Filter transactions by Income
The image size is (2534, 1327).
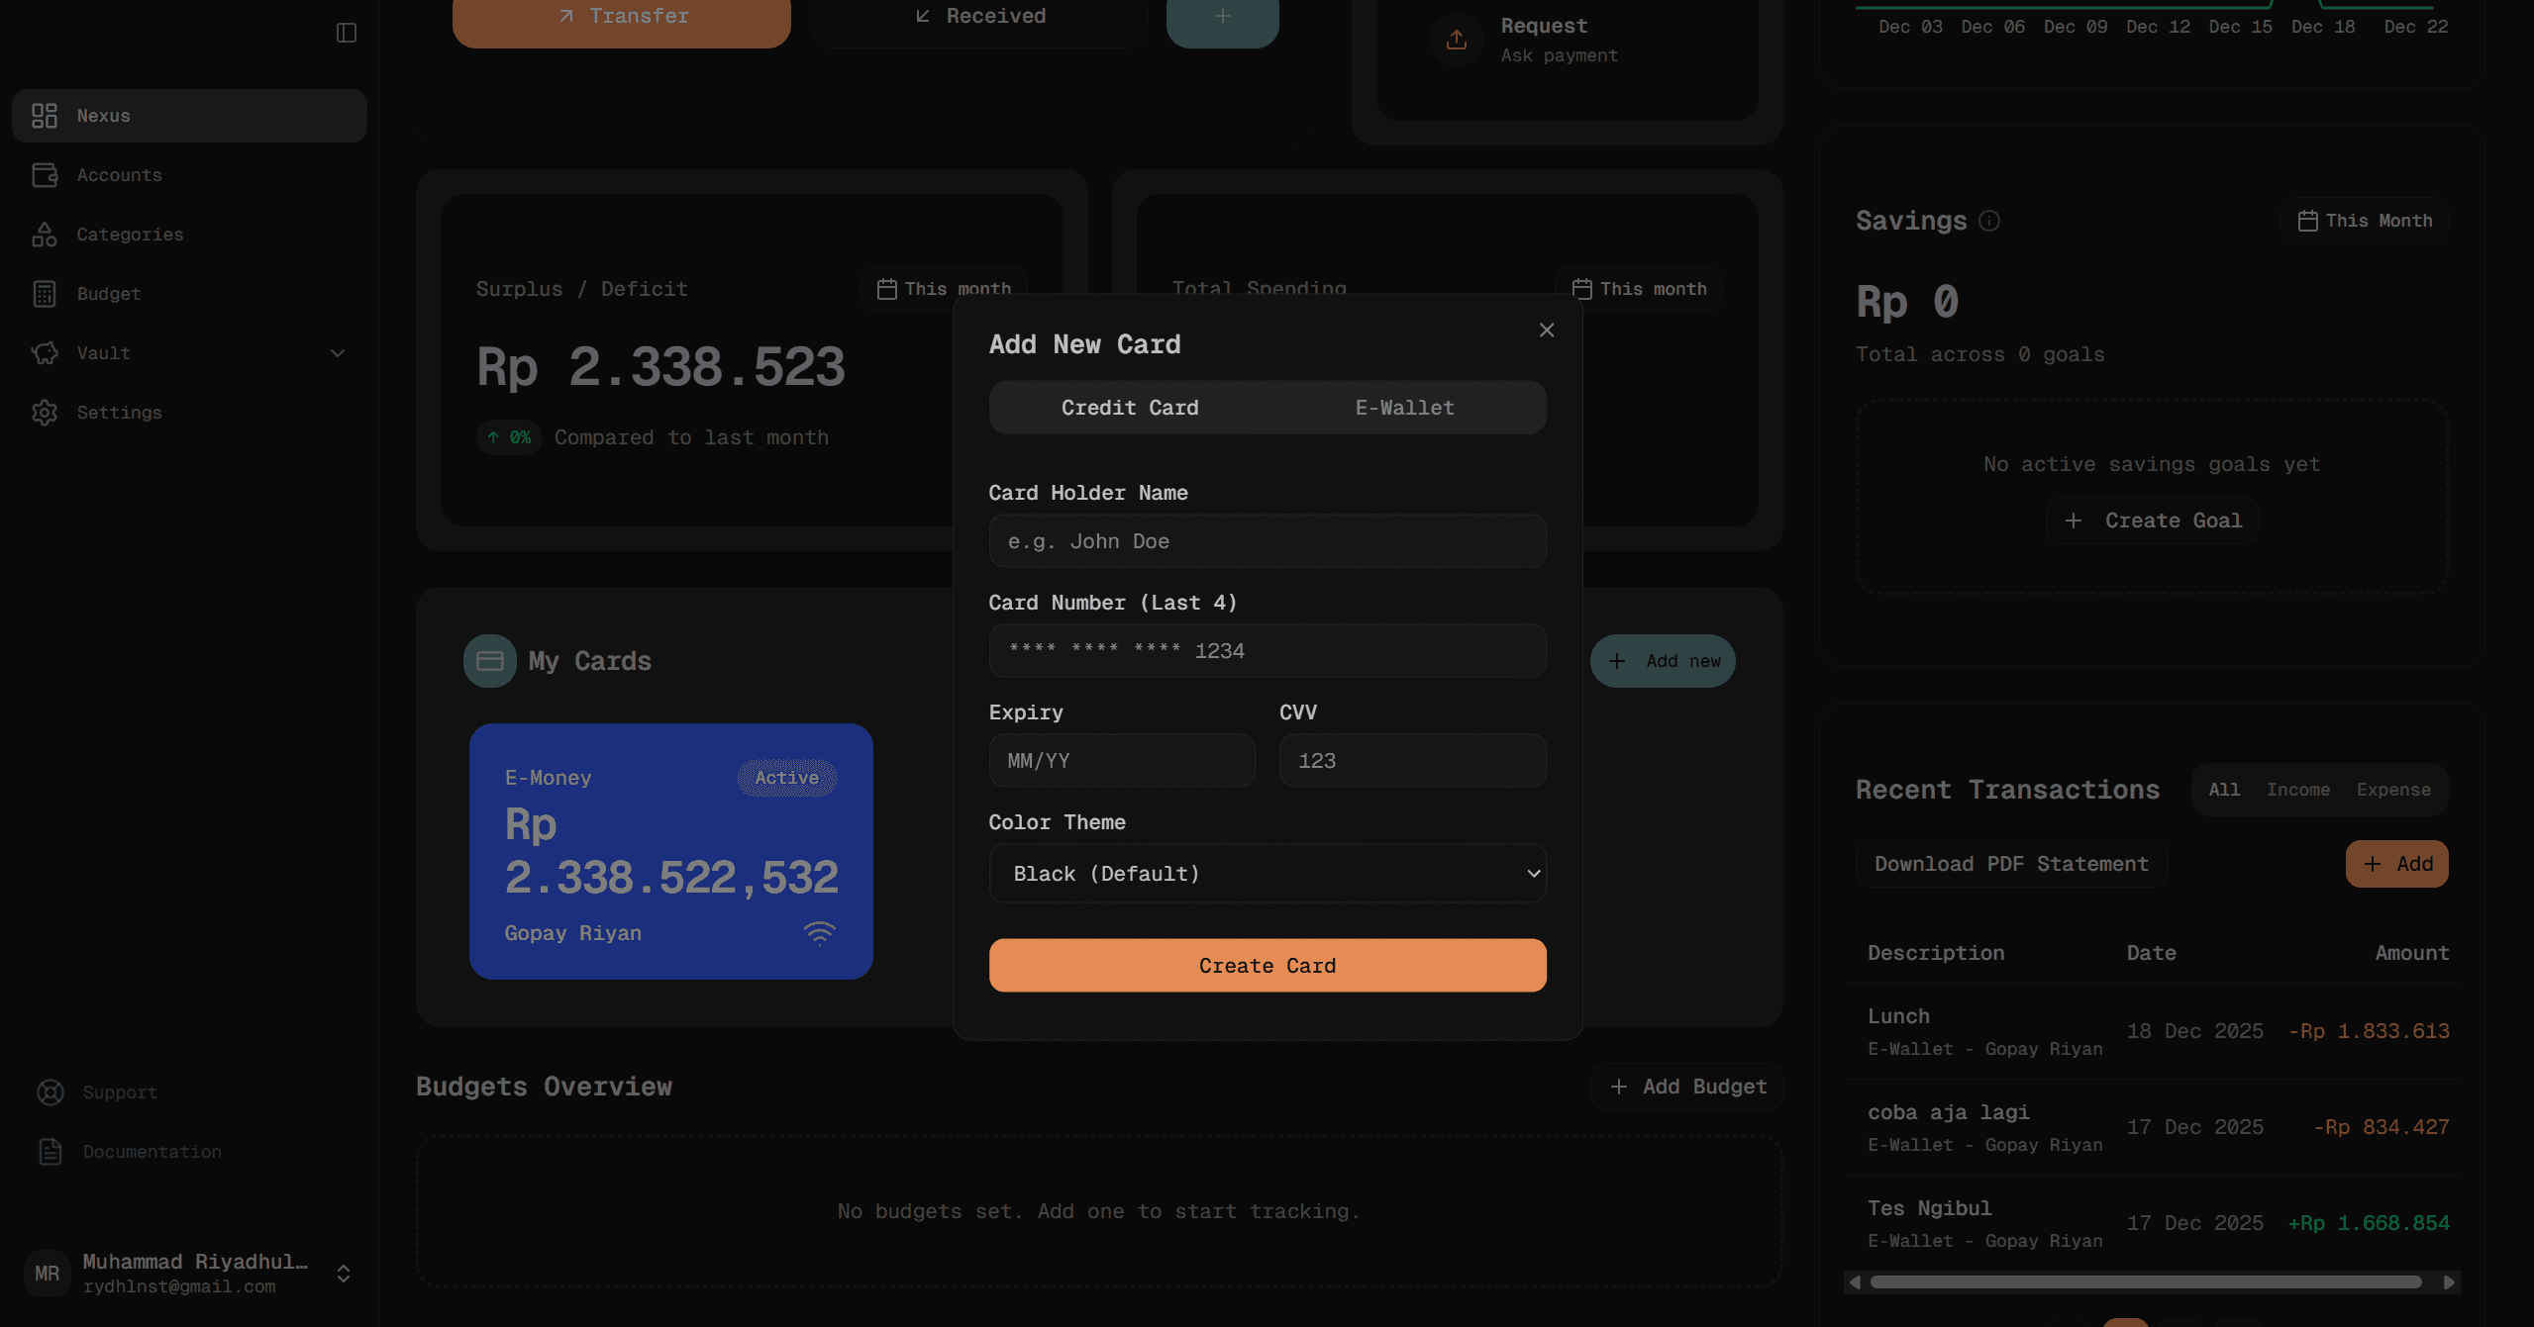2297,790
